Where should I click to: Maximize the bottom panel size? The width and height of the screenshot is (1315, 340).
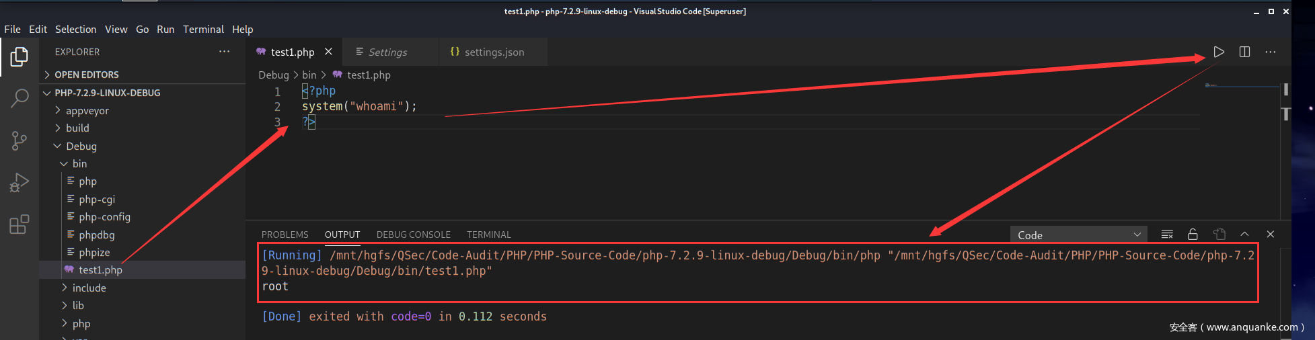point(1244,234)
